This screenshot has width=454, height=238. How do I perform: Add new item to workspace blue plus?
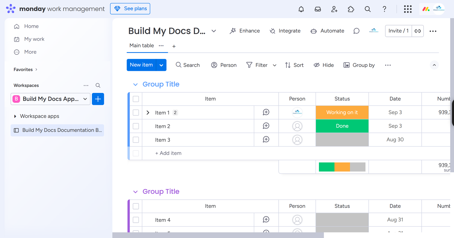[x=98, y=99]
